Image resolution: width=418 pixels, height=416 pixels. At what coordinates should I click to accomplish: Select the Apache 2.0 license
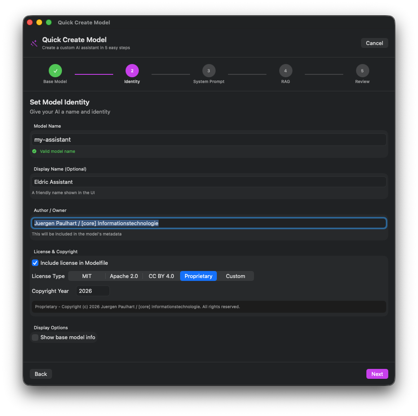124,276
